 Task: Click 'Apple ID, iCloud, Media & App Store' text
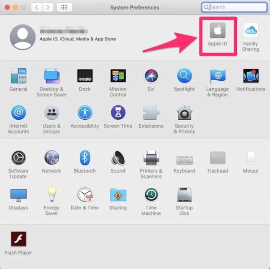pyautogui.click(x=78, y=39)
